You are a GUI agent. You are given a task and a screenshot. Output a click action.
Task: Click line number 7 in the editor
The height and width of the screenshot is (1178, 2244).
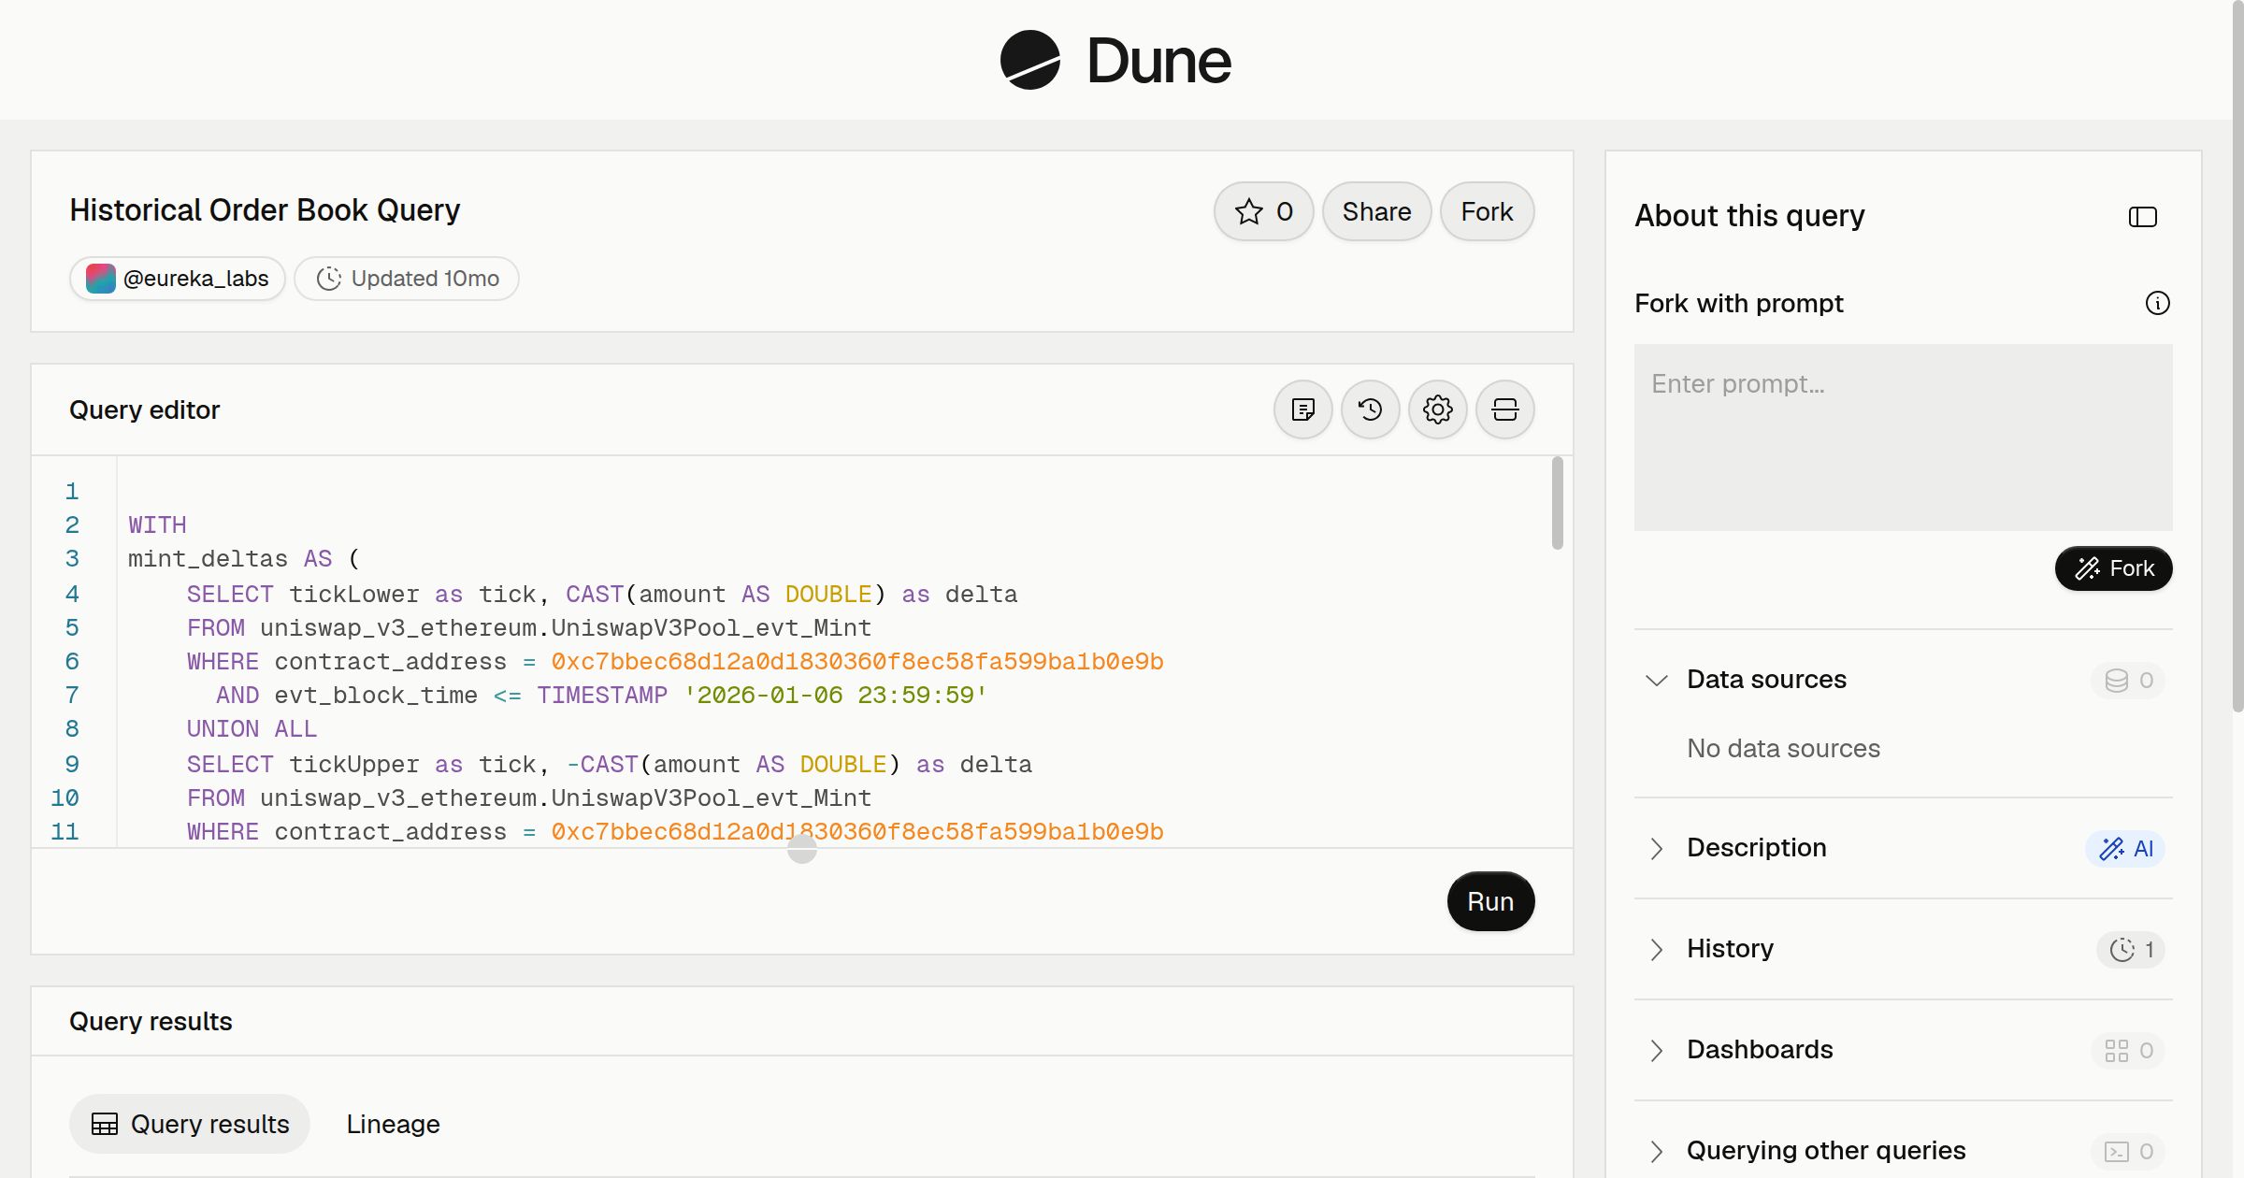tap(72, 695)
